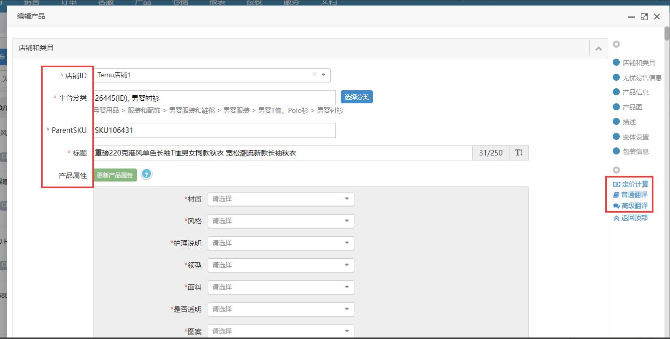Clear the 店铺ID selection with the x icon

coord(315,74)
